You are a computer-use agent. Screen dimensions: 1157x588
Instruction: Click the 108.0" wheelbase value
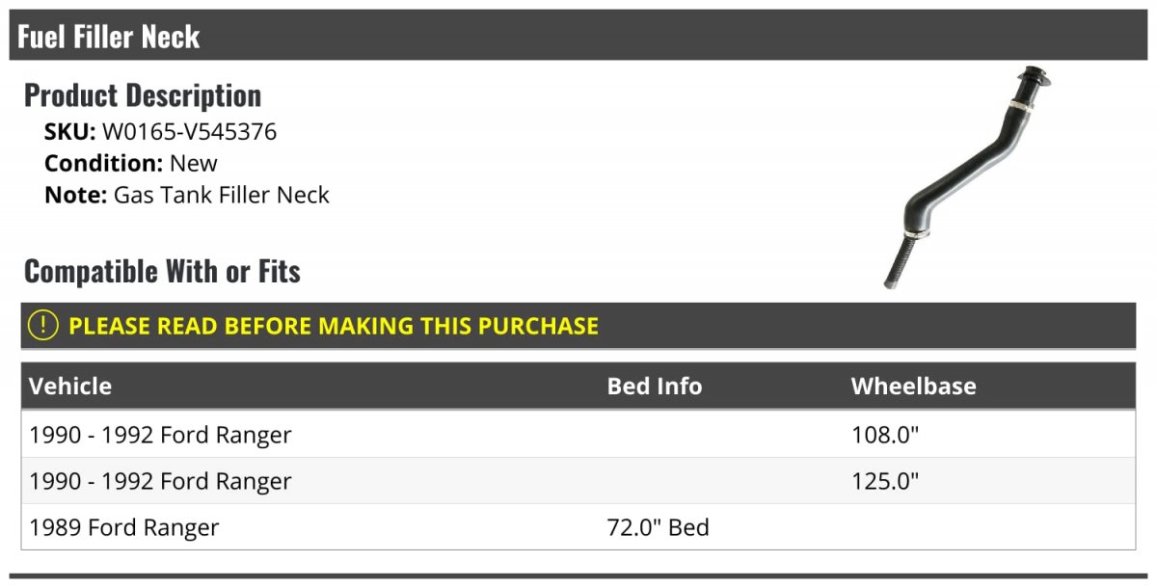pos(885,435)
